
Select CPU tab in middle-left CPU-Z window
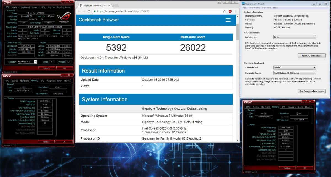tap(7, 81)
